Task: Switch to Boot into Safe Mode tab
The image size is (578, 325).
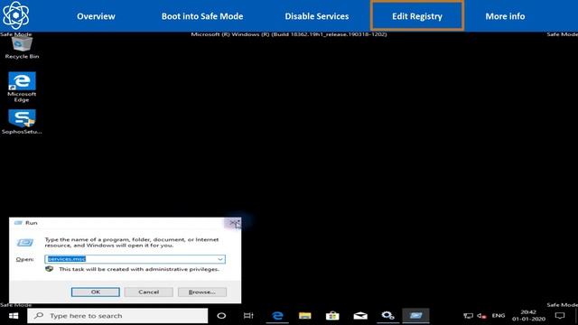Action: coord(202,16)
